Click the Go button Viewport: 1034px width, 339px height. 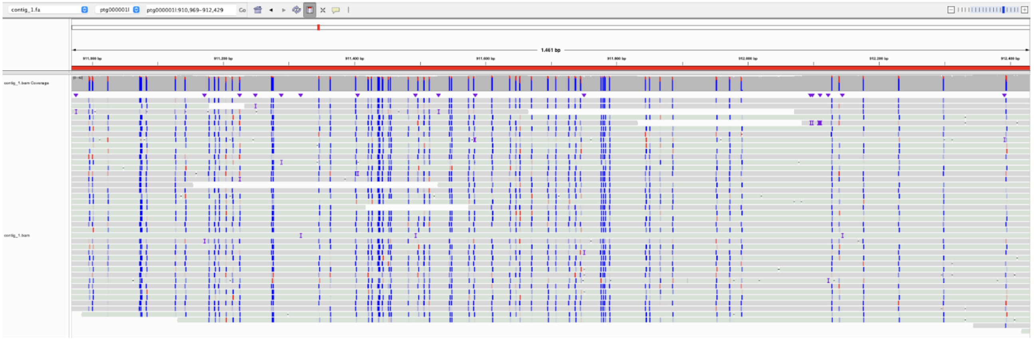pos(242,10)
